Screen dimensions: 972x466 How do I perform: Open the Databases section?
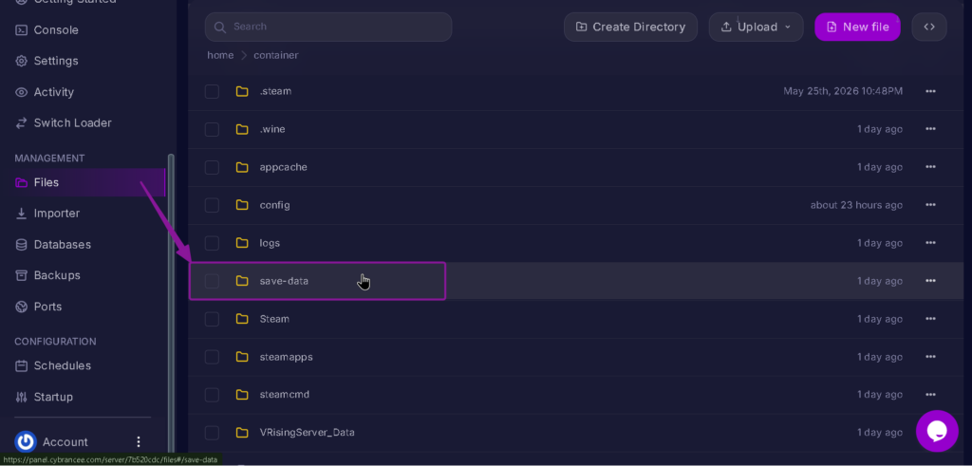(53, 244)
